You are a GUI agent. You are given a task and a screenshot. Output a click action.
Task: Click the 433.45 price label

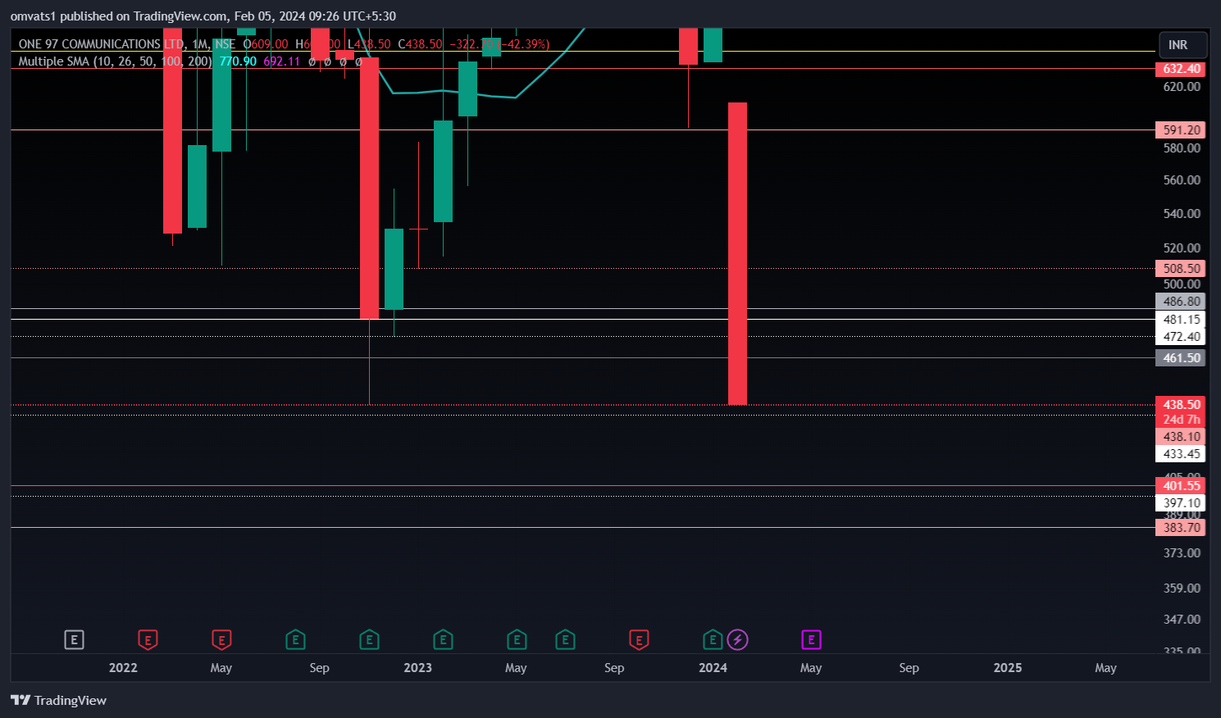click(1181, 454)
